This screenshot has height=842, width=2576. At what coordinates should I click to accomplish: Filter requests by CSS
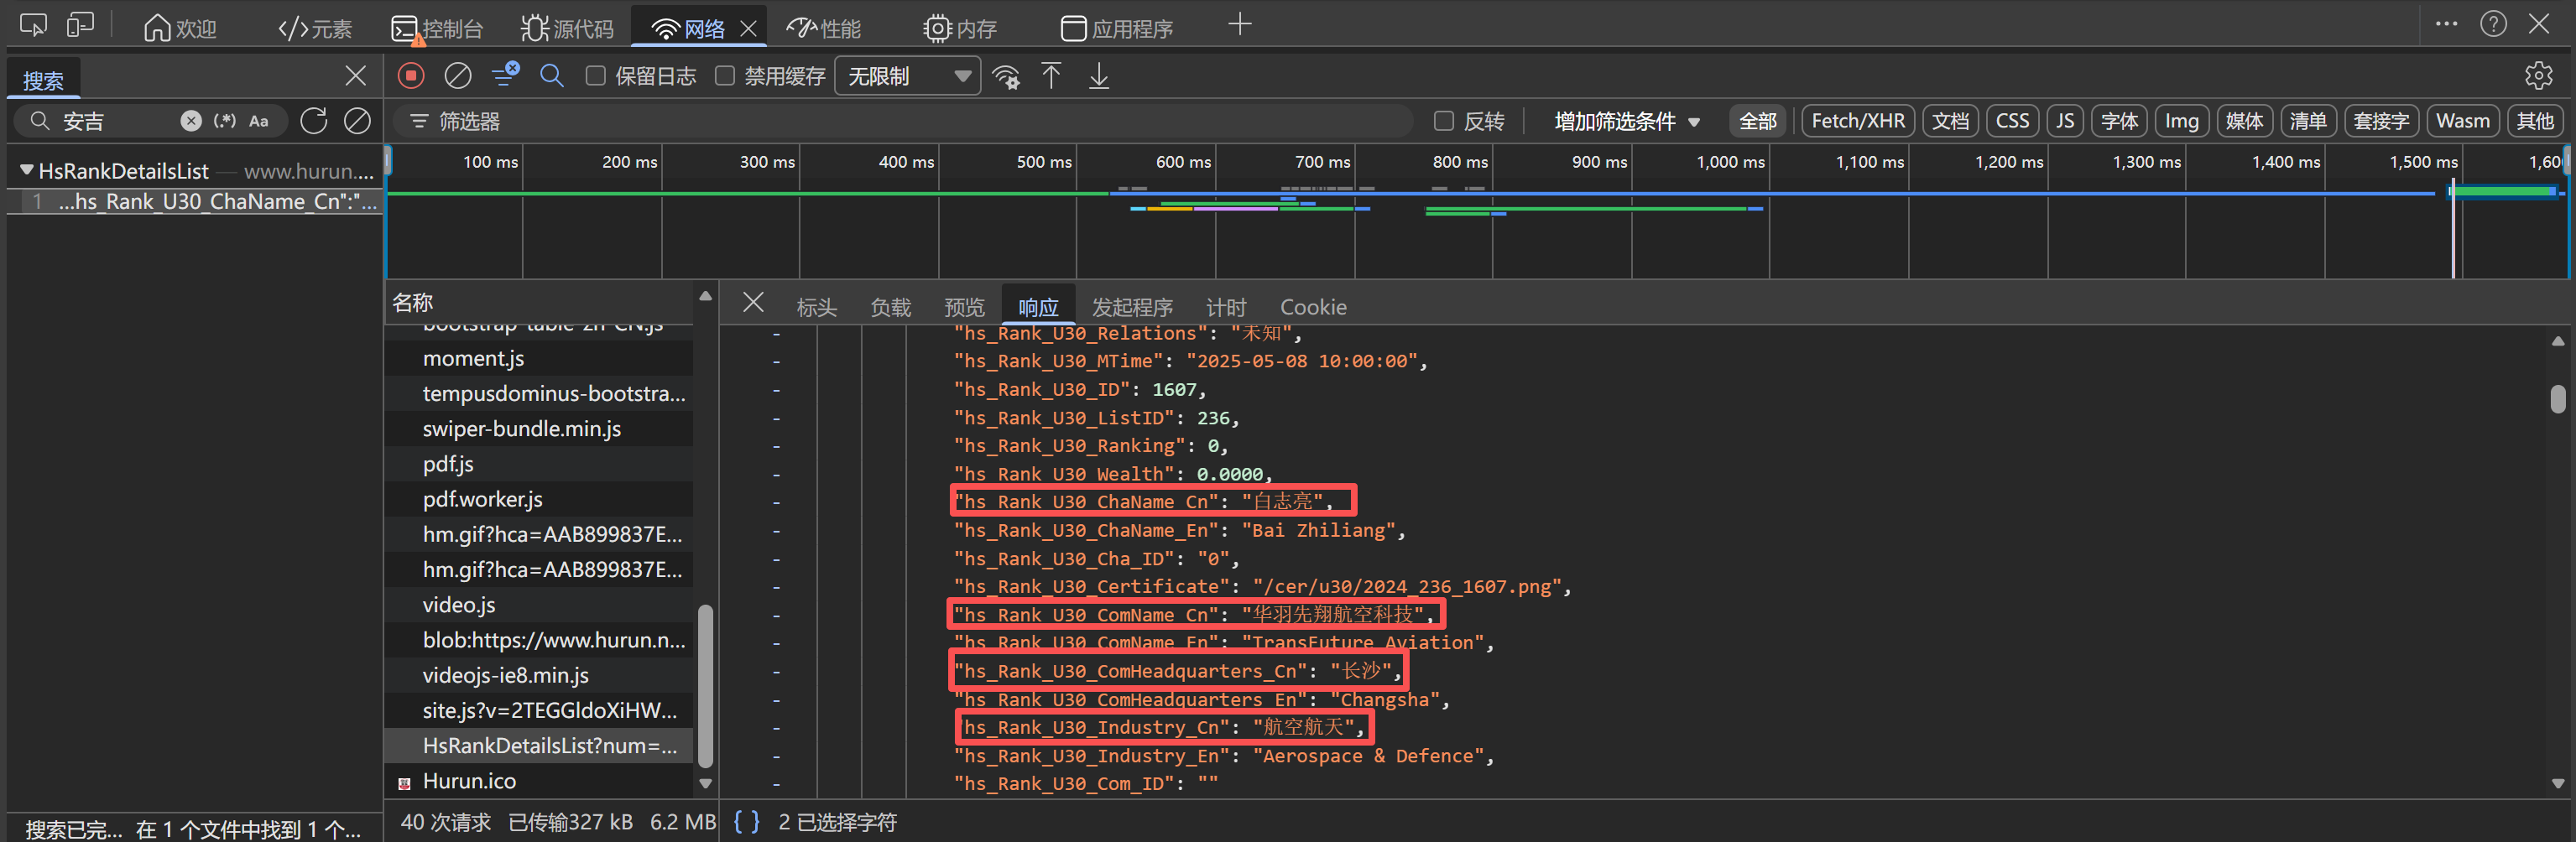click(x=2012, y=121)
